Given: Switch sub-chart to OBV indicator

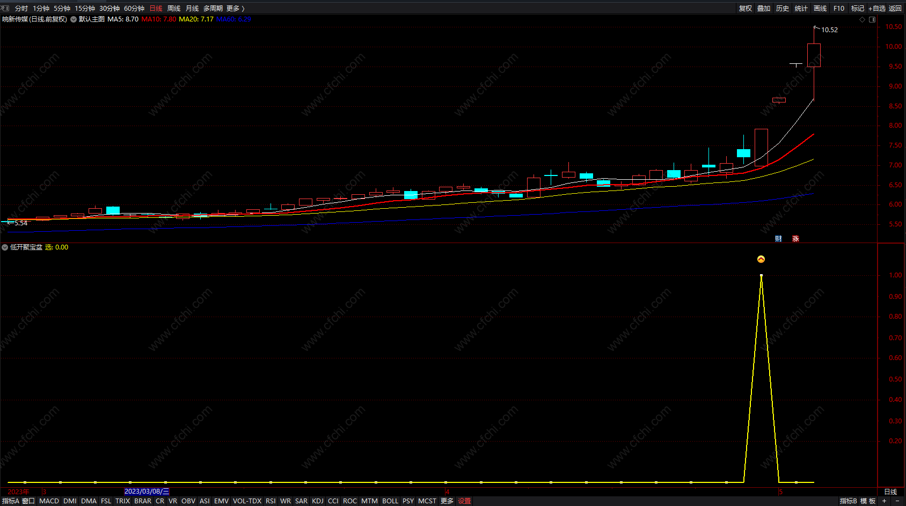Looking at the screenshot, I should point(188,501).
